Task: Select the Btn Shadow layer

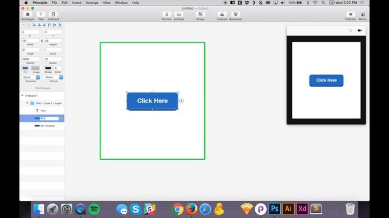Action: [x=42, y=126]
